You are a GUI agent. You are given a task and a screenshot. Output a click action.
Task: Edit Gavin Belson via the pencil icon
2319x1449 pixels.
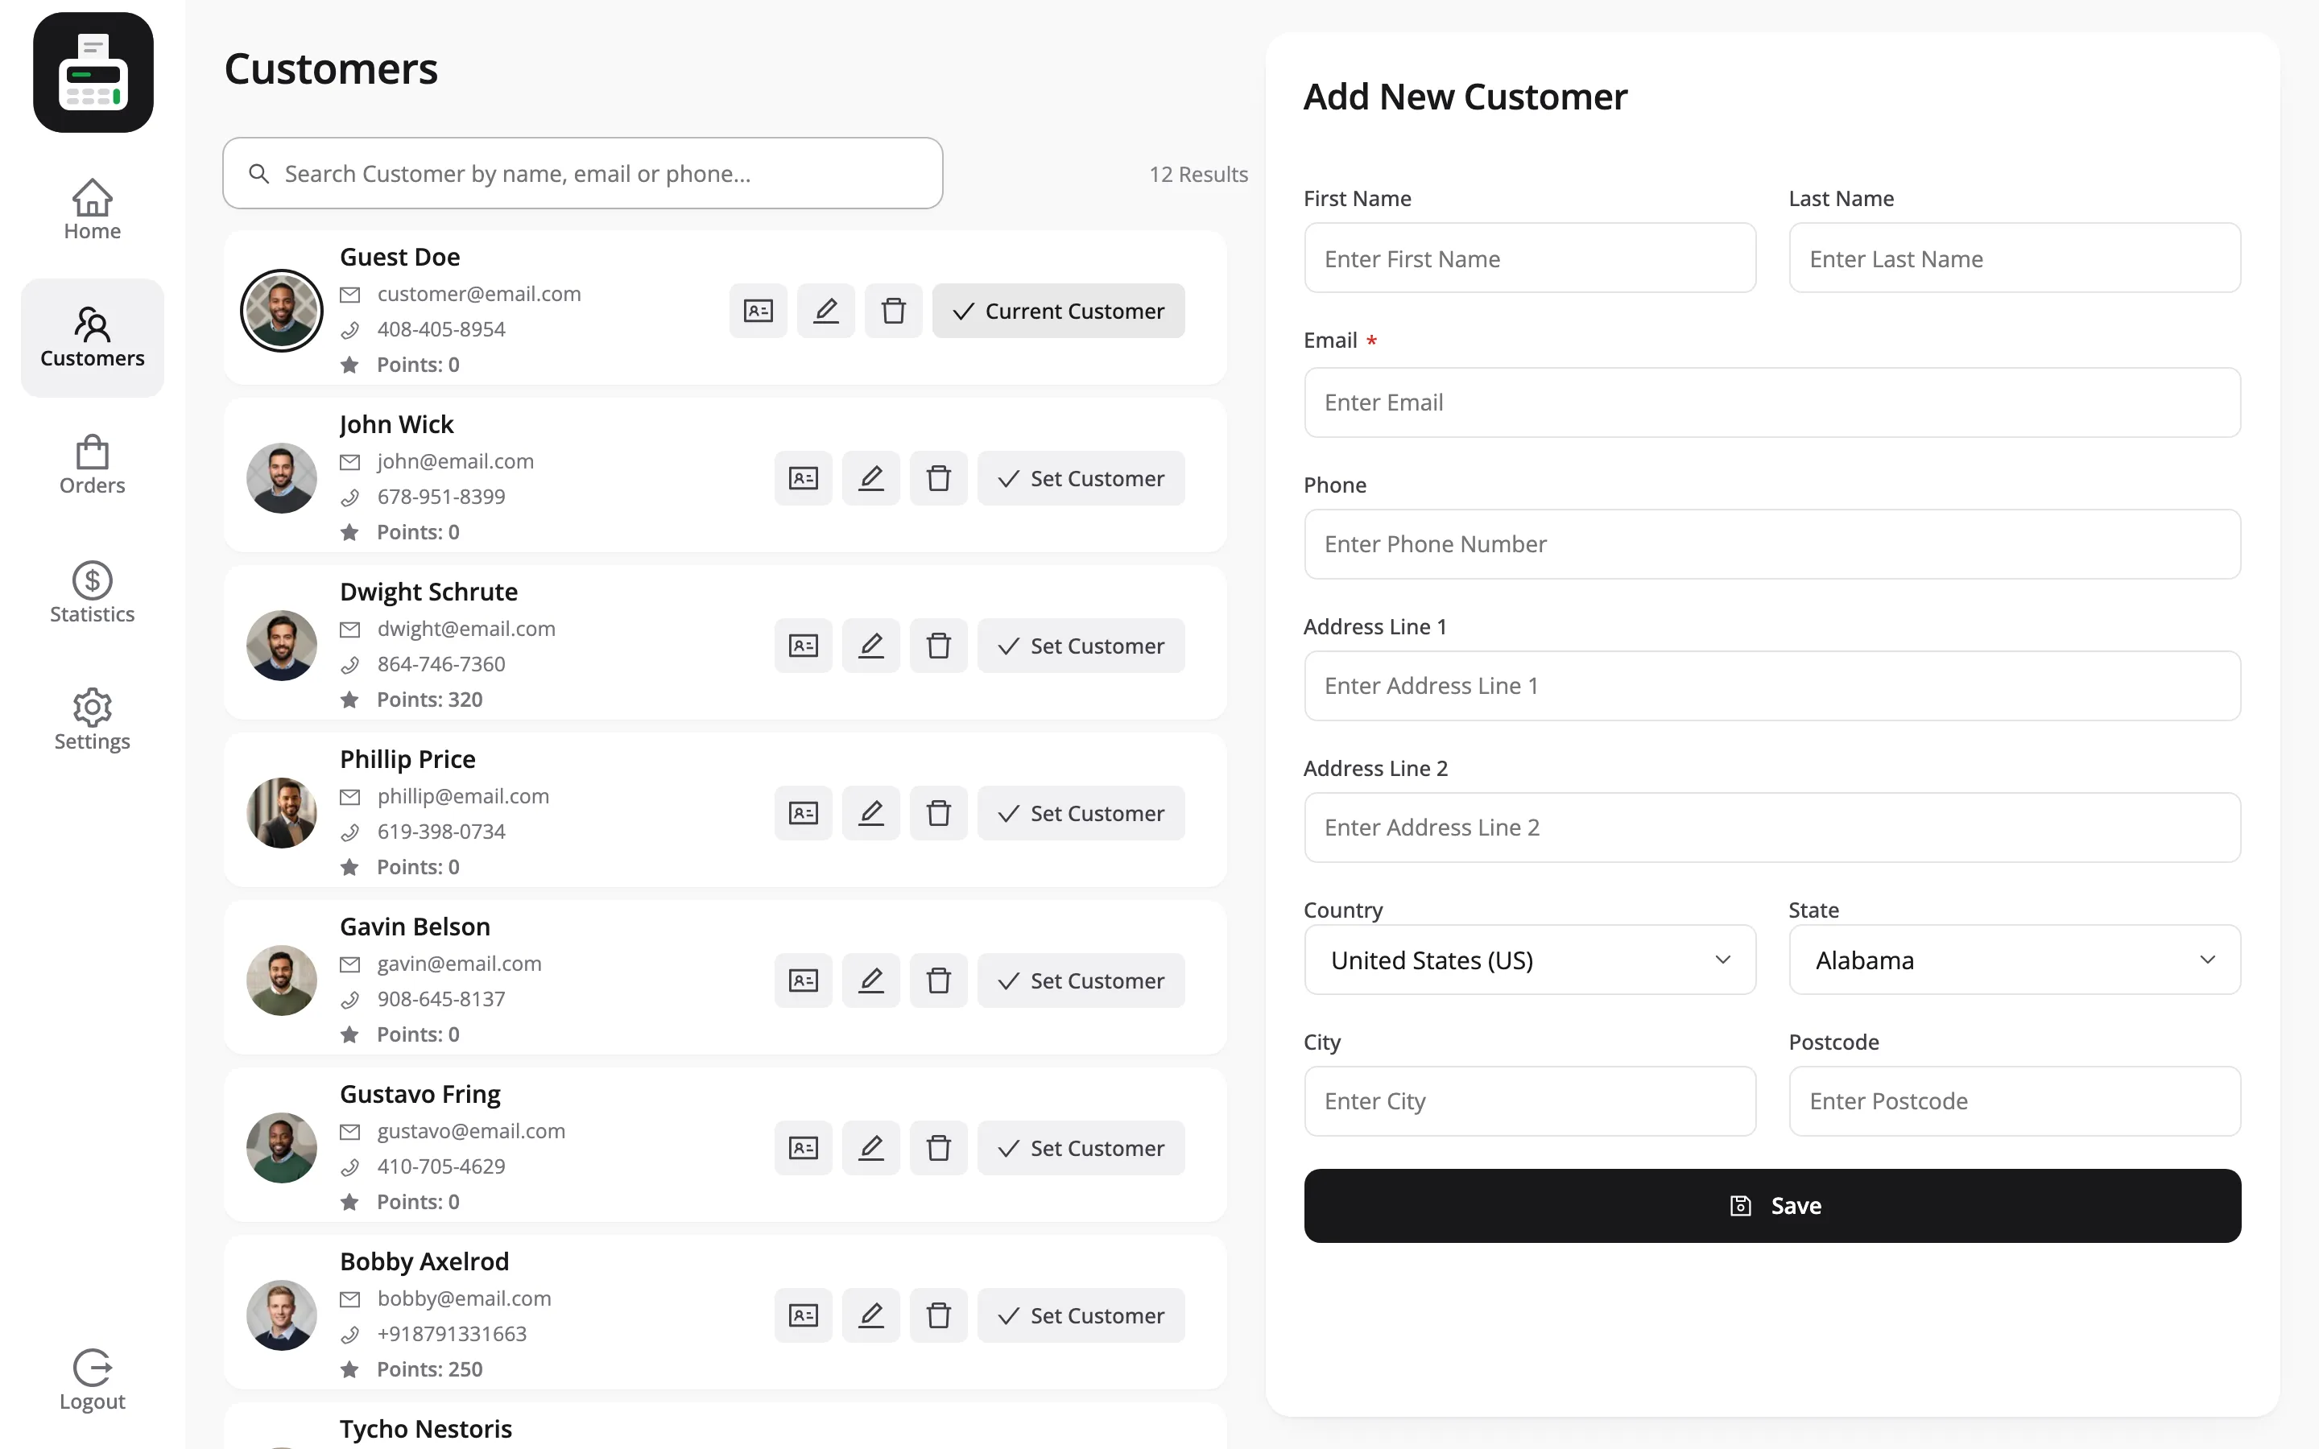coord(871,980)
